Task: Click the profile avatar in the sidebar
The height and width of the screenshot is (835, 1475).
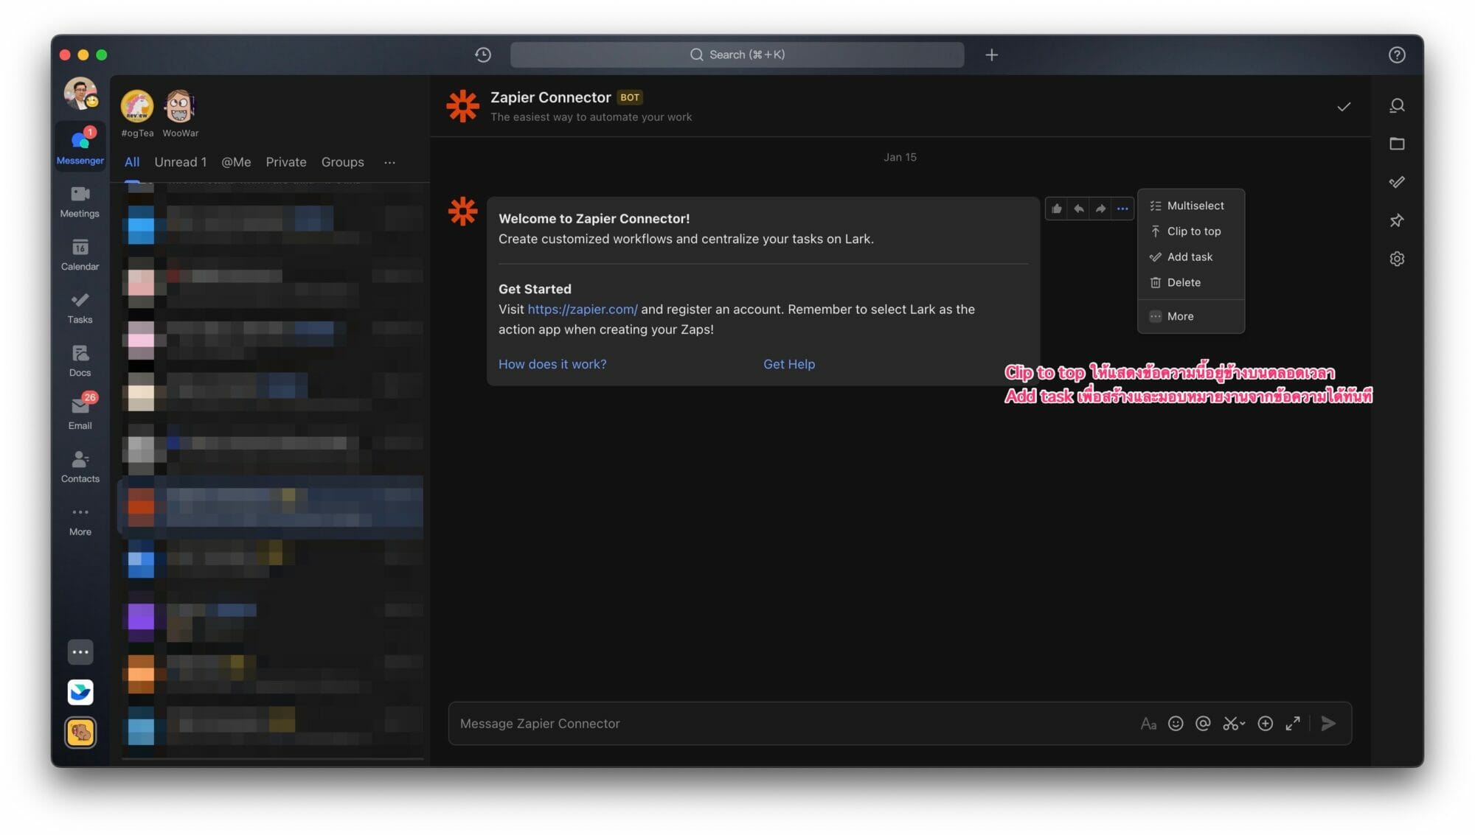Action: tap(80, 94)
